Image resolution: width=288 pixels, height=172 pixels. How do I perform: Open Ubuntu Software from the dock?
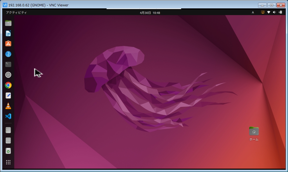click(x=8, y=44)
